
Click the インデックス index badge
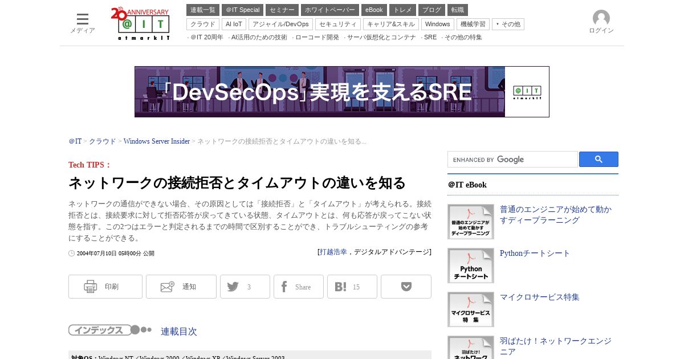pyautogui.click(x=110, y=330)
